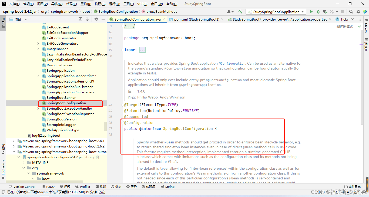The height and width of the screenshot is (197, 369).
Task: Open project panel options gear
Action: [96, 19]
